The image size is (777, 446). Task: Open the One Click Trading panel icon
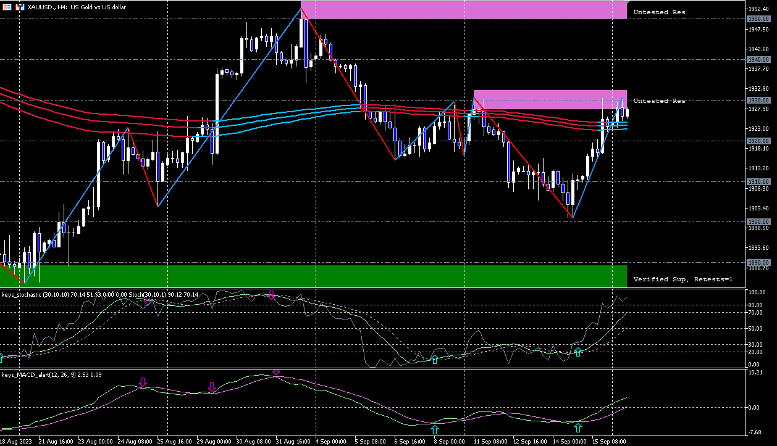tap(7, 7)
